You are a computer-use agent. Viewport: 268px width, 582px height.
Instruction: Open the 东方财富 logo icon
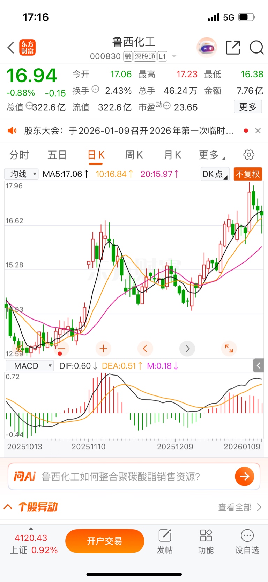27,48
